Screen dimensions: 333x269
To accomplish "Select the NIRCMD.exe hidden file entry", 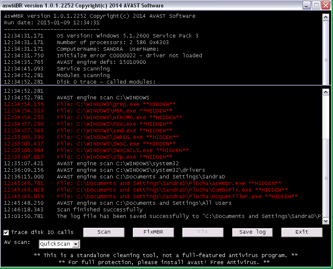I will pyautogui.click(x=93, y=117).
